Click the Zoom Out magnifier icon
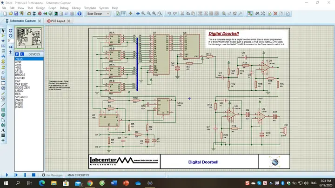Viewport: 335px width, 188px height. click(x=149, y=13)
